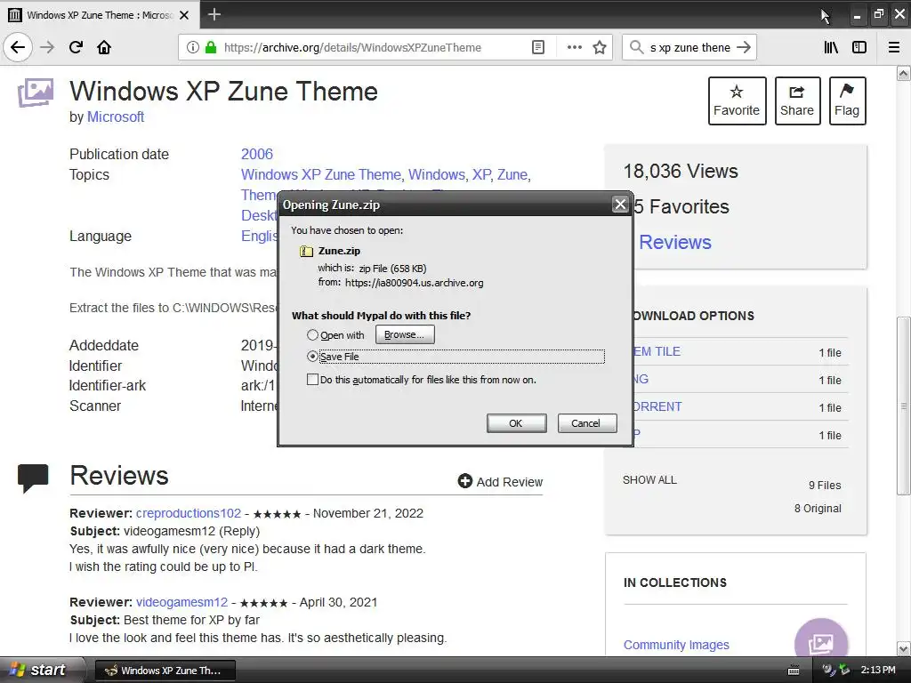Click SHOW ALL download files
Image resolution: width=911 pixels, height=683 pixels.
pyautogui.click(x=649, y=479)
